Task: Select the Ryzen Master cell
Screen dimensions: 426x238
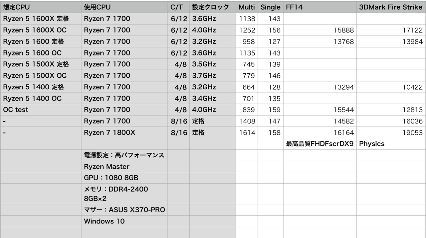Action: click(x=124, y=167)
